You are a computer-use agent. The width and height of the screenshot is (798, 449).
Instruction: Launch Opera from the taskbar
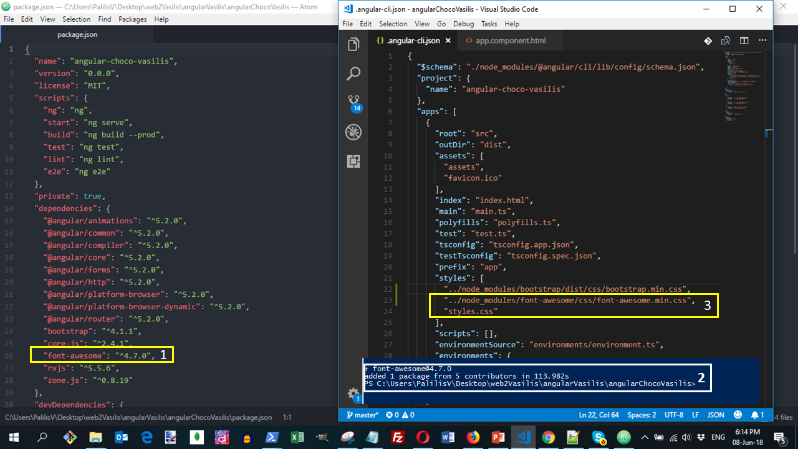[x=423, y=437]
